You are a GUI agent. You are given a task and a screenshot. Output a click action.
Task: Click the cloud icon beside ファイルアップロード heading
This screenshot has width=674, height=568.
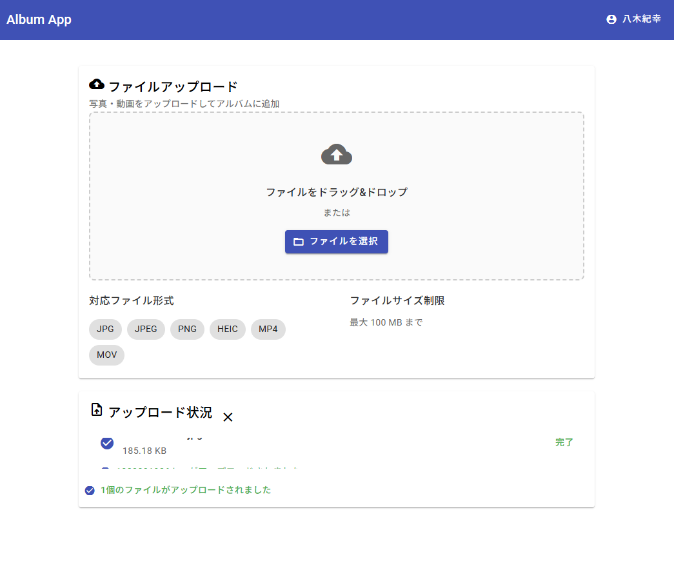click(x=97, y=84)
